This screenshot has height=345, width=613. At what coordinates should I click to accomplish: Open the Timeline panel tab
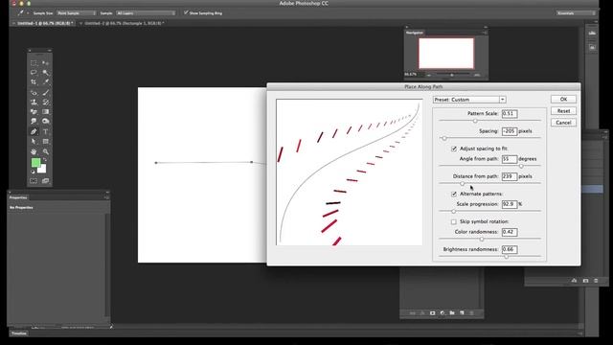click(19, 333)
